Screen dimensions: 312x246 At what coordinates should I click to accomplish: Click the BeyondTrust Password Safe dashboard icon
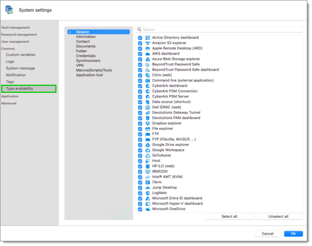point(148,70)
